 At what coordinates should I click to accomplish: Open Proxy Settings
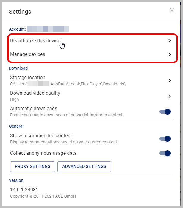coord(32,167)
